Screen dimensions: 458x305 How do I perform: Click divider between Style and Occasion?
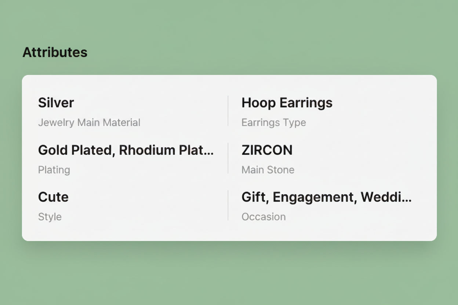pos(228,205)
